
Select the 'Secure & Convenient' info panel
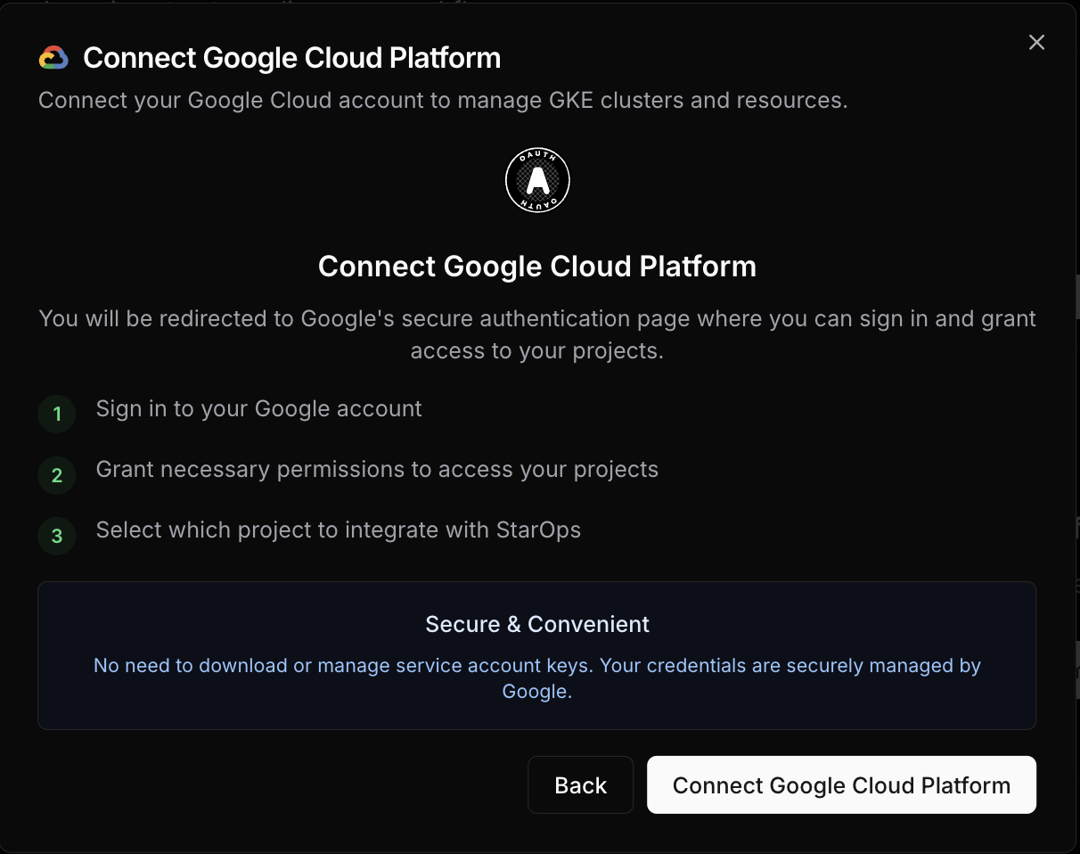click(x=537, y=655)
